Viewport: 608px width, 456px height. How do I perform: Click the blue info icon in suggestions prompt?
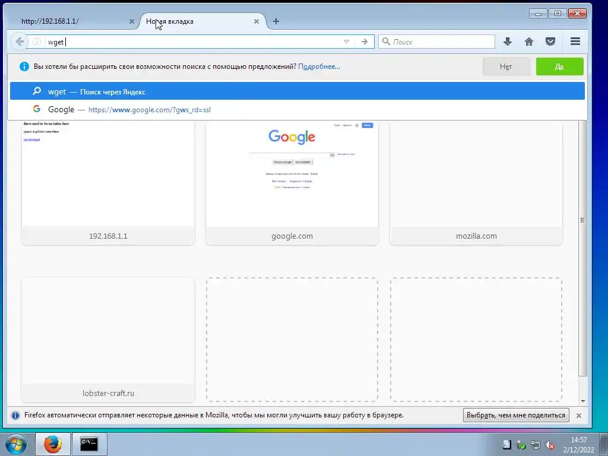coord(24,66)
